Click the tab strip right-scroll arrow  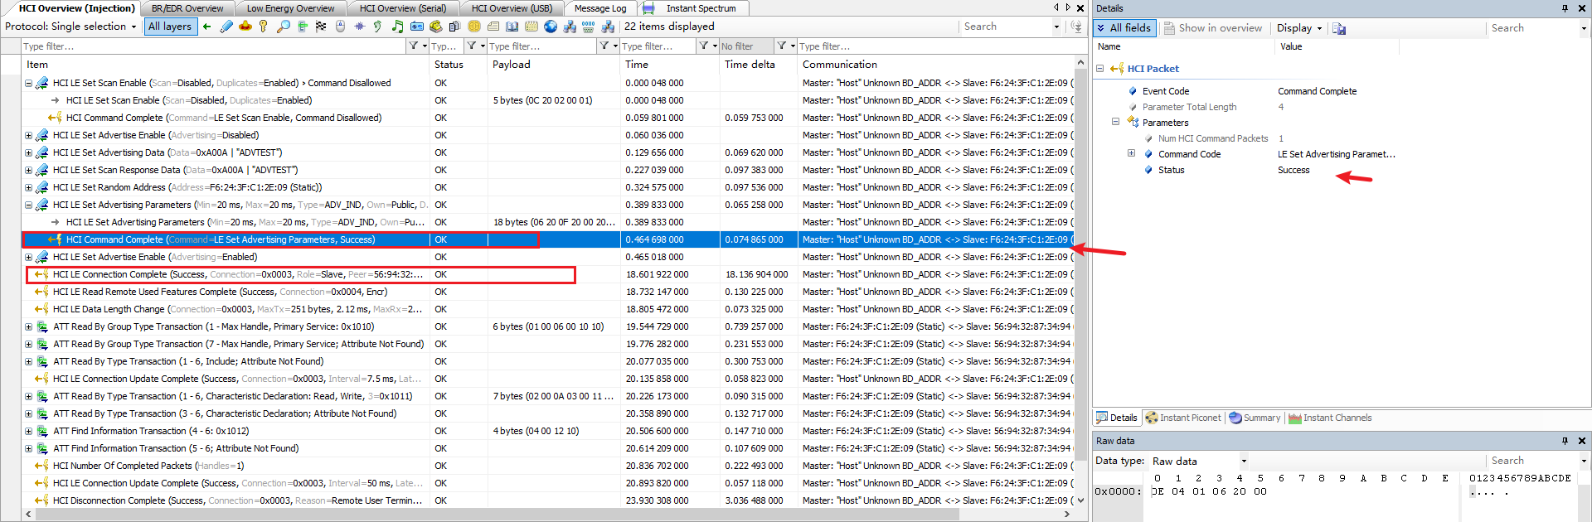[1068, 7]
